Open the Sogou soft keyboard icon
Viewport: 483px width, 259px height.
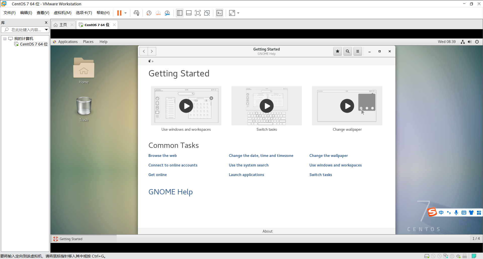464,213
